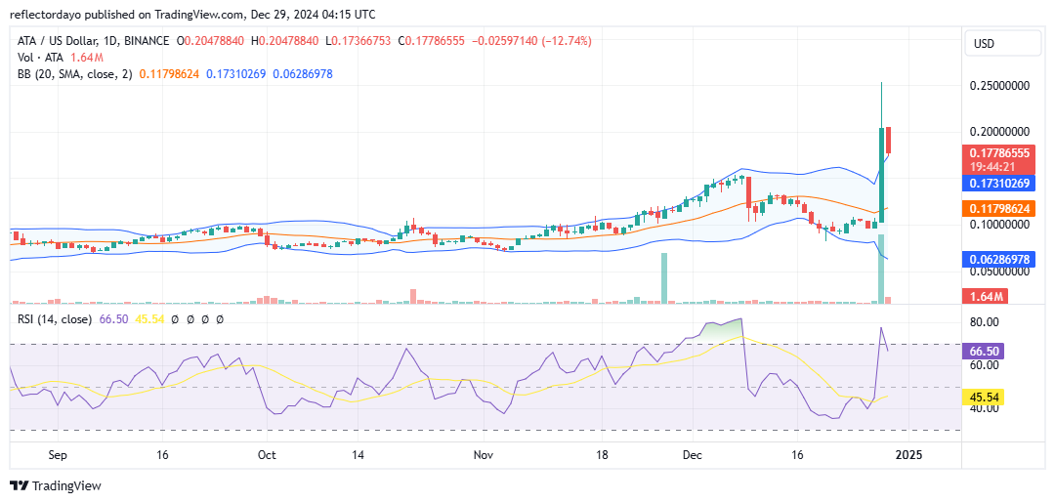
Task: Click the red 1.64M volume axis tag
Action: point(985,296)
